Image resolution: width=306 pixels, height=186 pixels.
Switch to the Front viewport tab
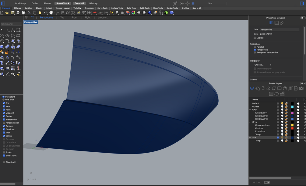coord(75,17)
